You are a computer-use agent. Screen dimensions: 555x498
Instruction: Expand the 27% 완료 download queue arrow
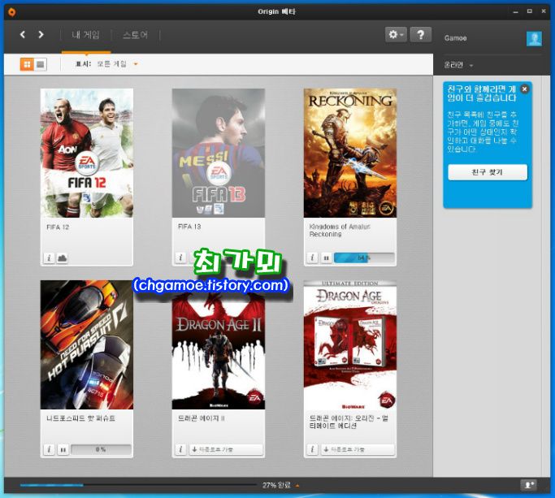(x=297, y=486)
